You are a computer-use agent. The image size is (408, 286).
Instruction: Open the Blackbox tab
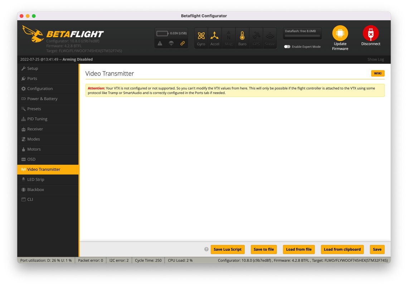coord(48,189)
